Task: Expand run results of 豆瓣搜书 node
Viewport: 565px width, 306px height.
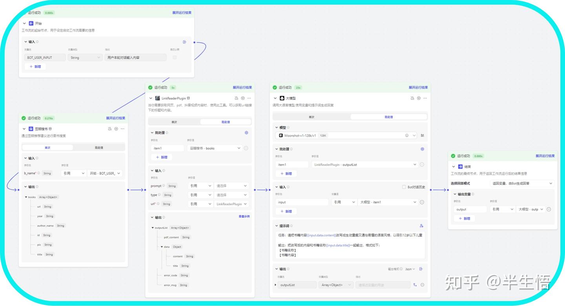Action: (x=116, y=118)
